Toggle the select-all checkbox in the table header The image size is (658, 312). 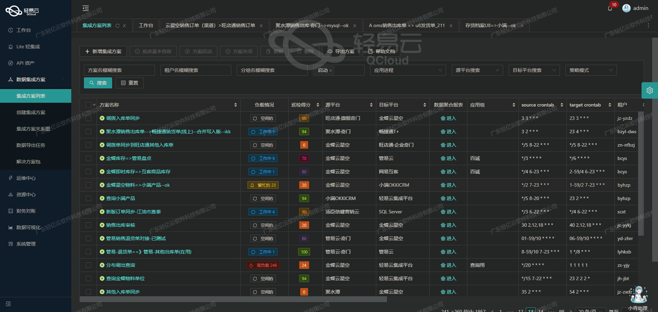click(x=88, y=105)
